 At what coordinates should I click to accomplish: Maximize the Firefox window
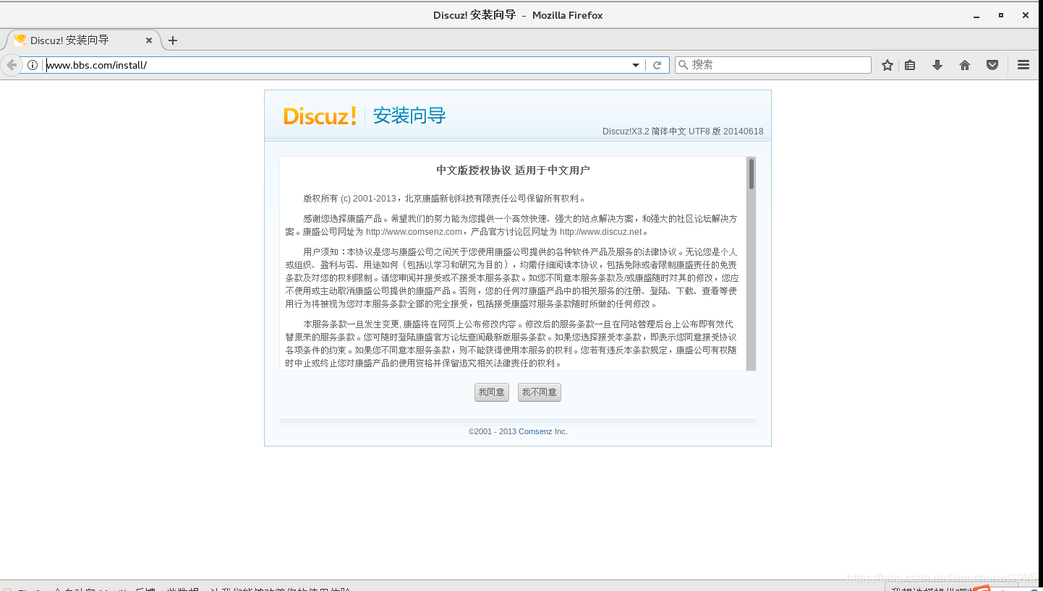(1001, 15)
